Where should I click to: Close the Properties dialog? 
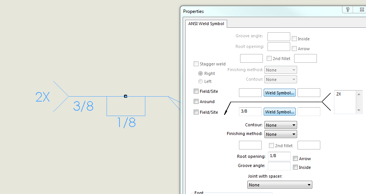(x=361, y=10)
